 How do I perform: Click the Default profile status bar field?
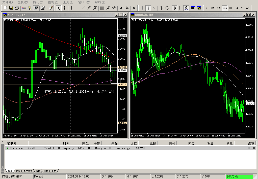50,176
